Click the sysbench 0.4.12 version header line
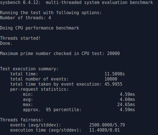The image size is (158, 135). [x=76, y=3]
